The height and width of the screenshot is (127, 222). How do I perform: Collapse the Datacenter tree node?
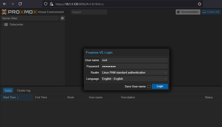tap(3, 25)
